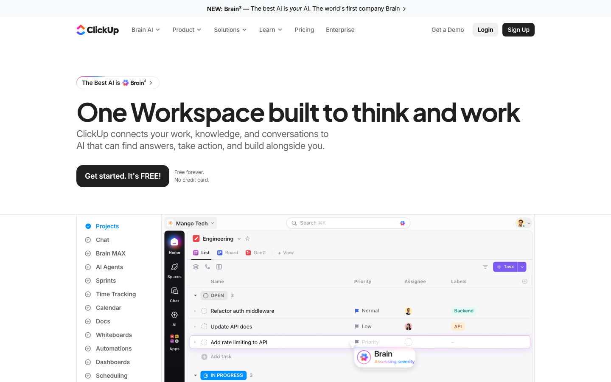The image size is (611, 382).
Task: Select the Projects feature option
Action: pyautogui.click(x=102, y=226)
